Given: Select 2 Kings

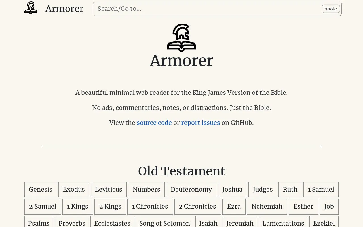Looking at the screenshot, I should [110, 206].
